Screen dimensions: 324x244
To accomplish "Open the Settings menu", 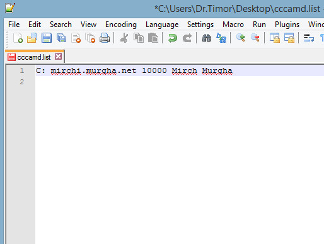I will [200, 25].
